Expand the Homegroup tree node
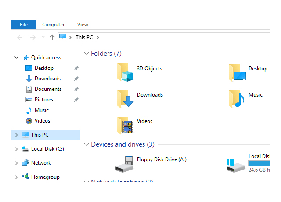The height and width of the screenshot is (202, 281). pyautogui.click(x=17, y=177)
